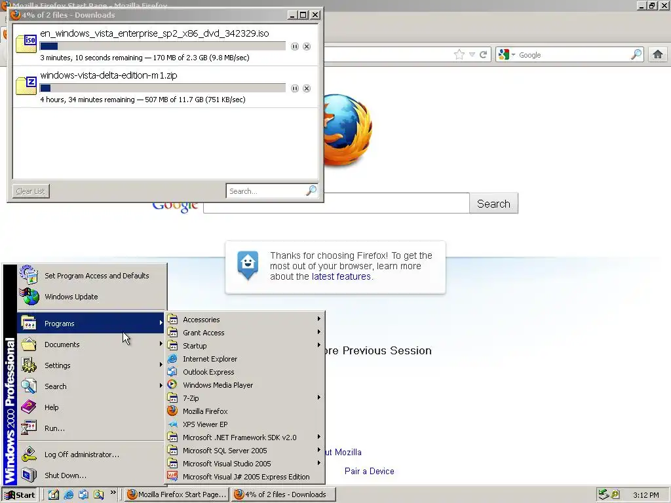
Task: Follow the latest features link
Action: (341, 276)
